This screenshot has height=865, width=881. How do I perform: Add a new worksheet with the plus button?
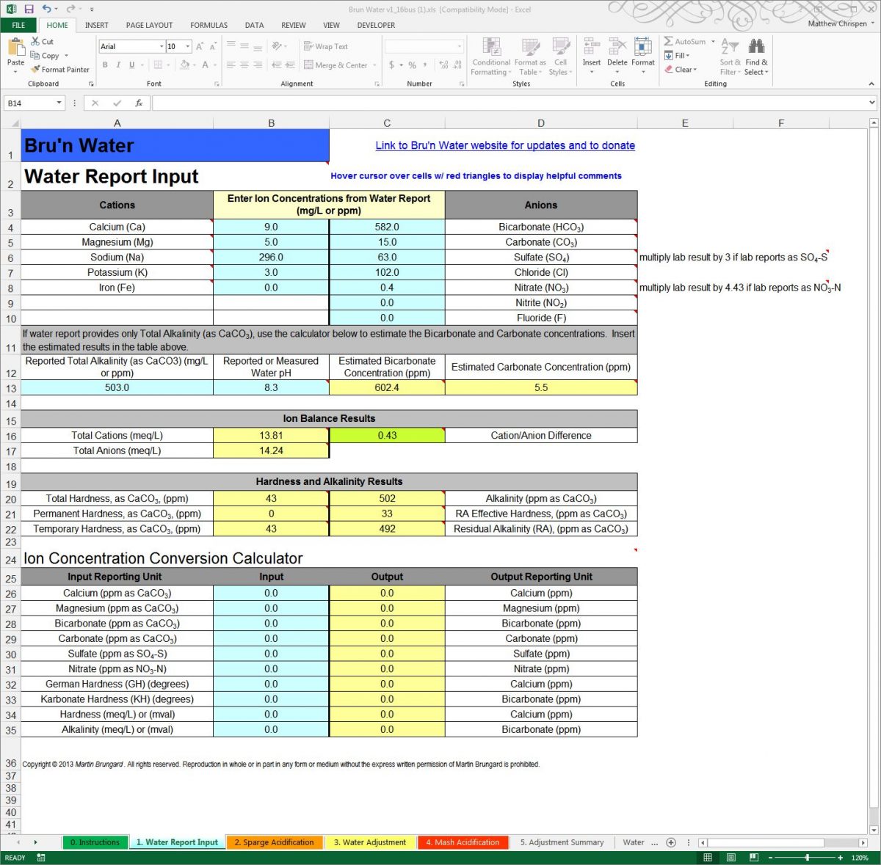coord(671,842)
